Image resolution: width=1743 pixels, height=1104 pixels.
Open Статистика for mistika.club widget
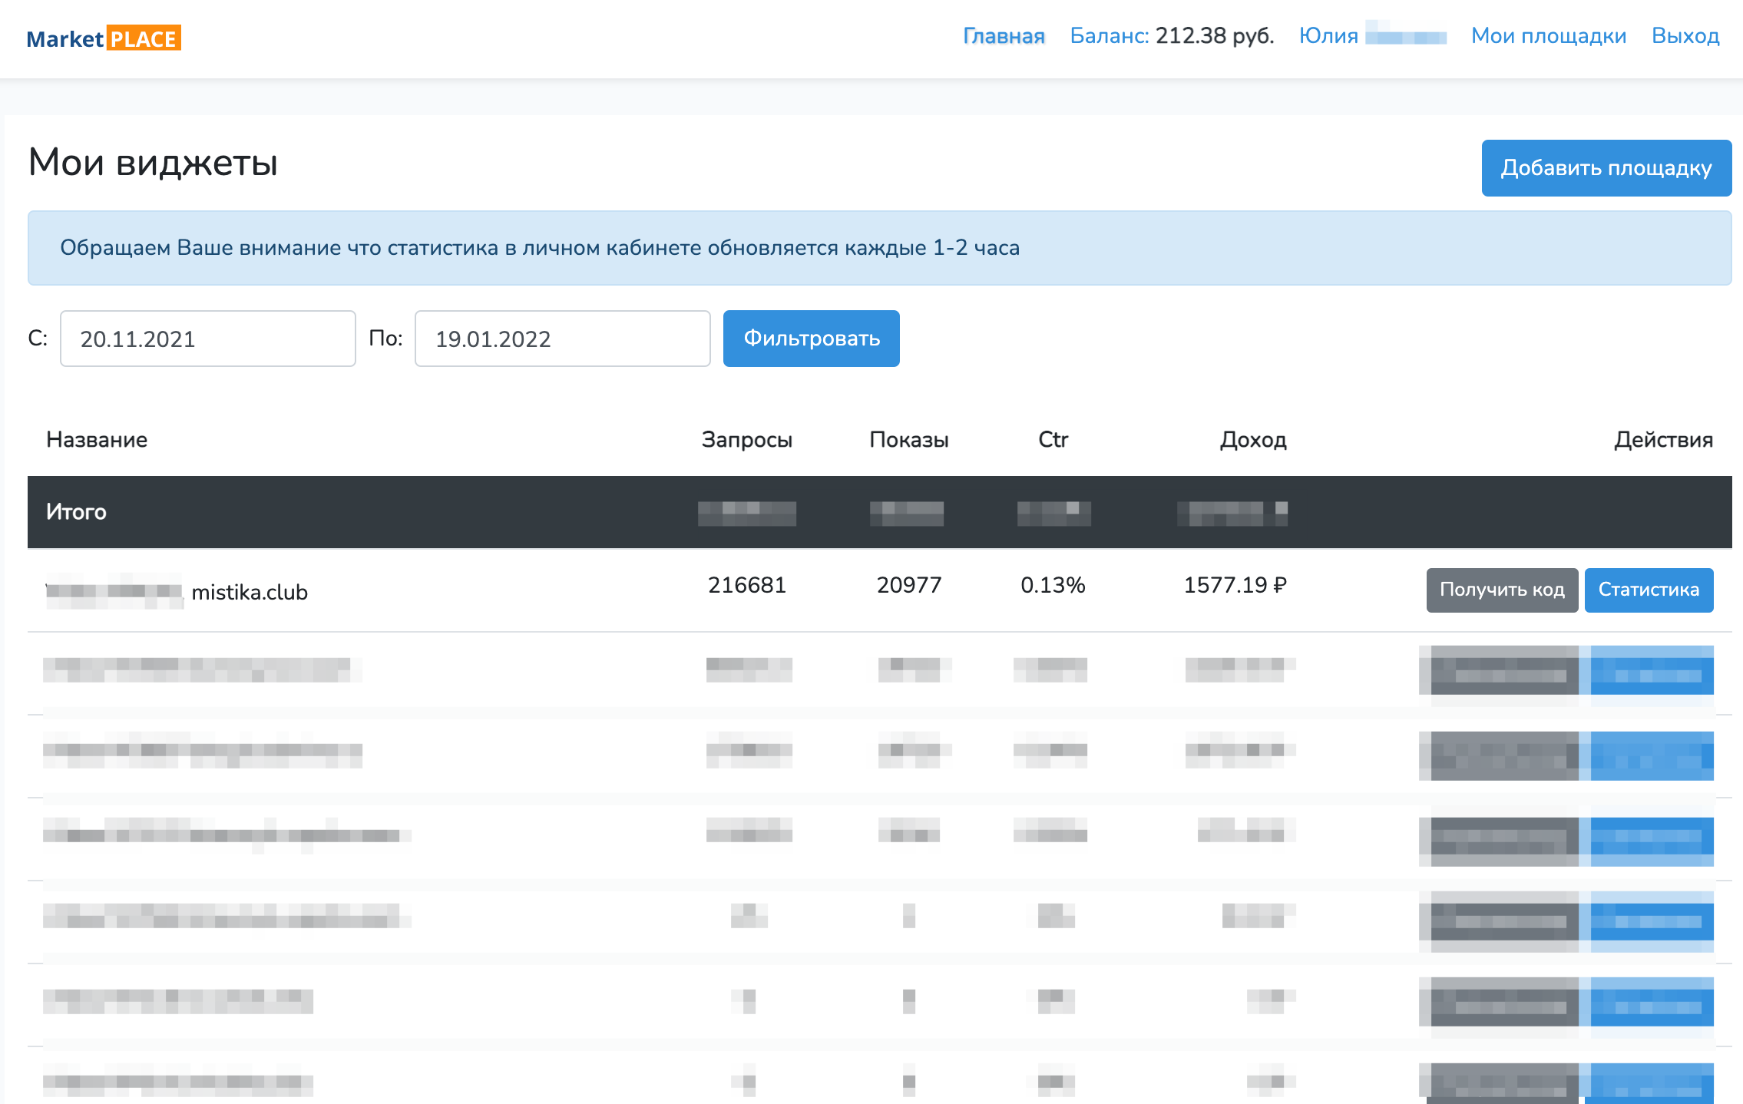point(1648,590)
